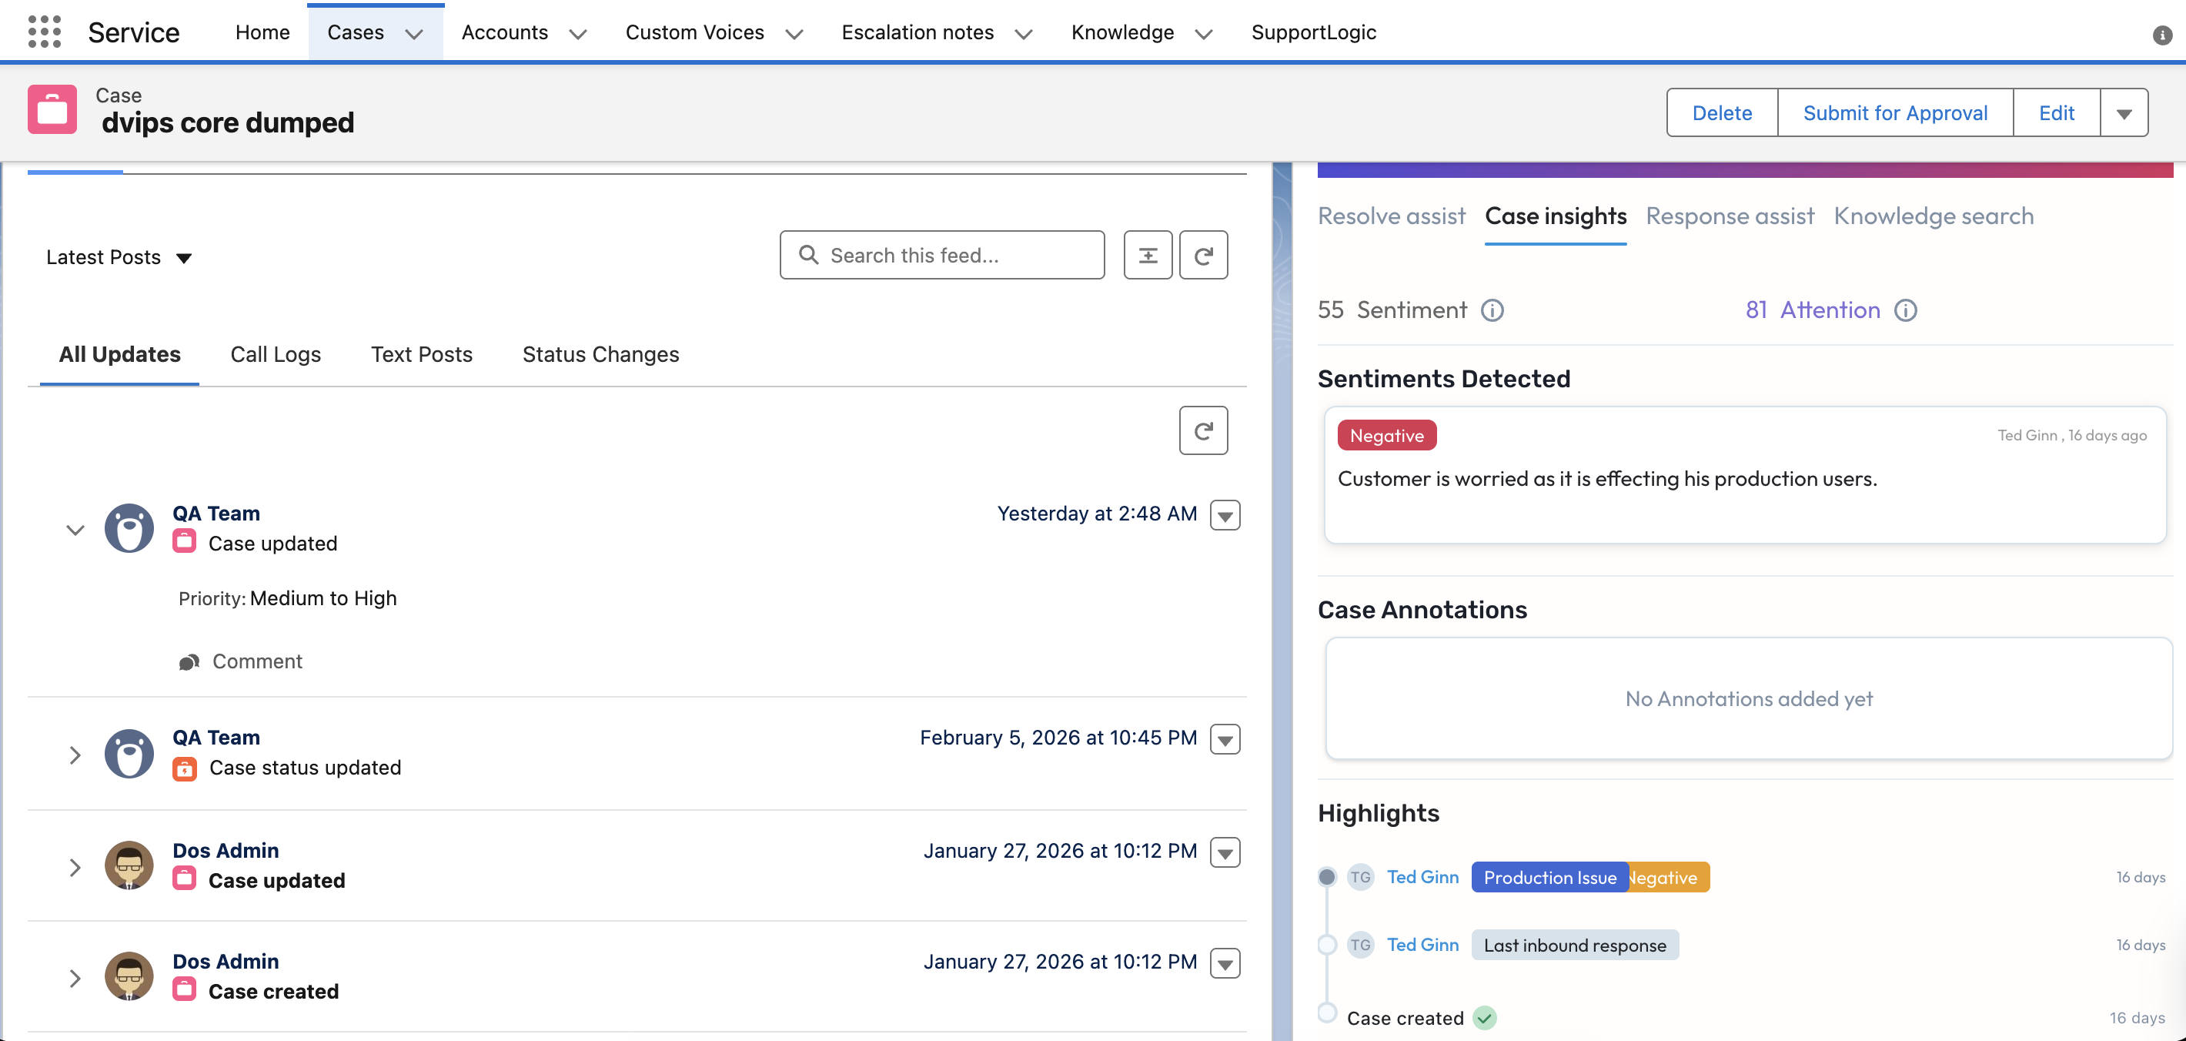Screen dimensions: 2186x1041
Task: Open the top-right page info icon
Action: 2161,35
